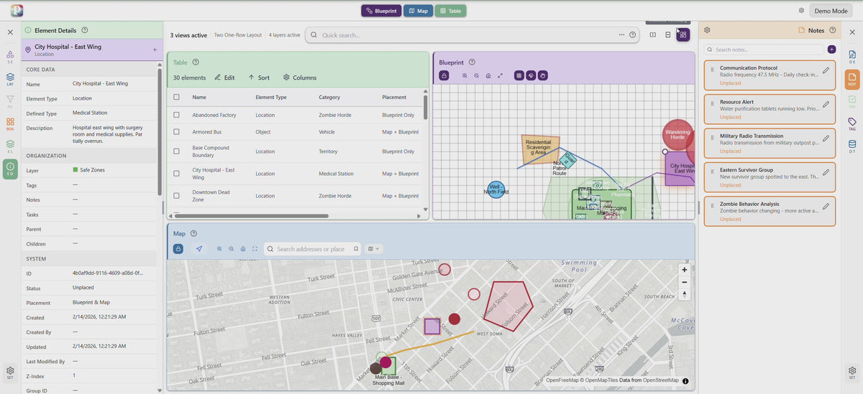Open the Tags panel in right sidebar
This screenshot has width=863, height=394.
(x=852, y=124)
